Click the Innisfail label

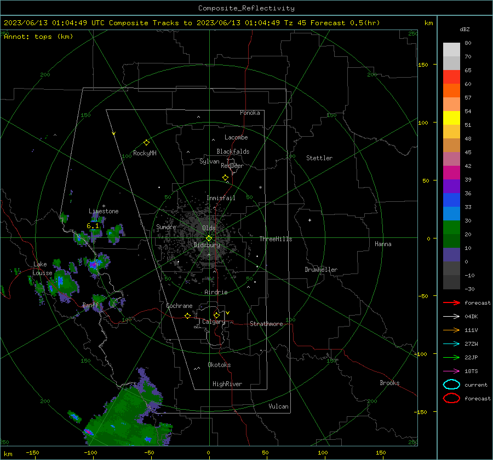(221, 198)
